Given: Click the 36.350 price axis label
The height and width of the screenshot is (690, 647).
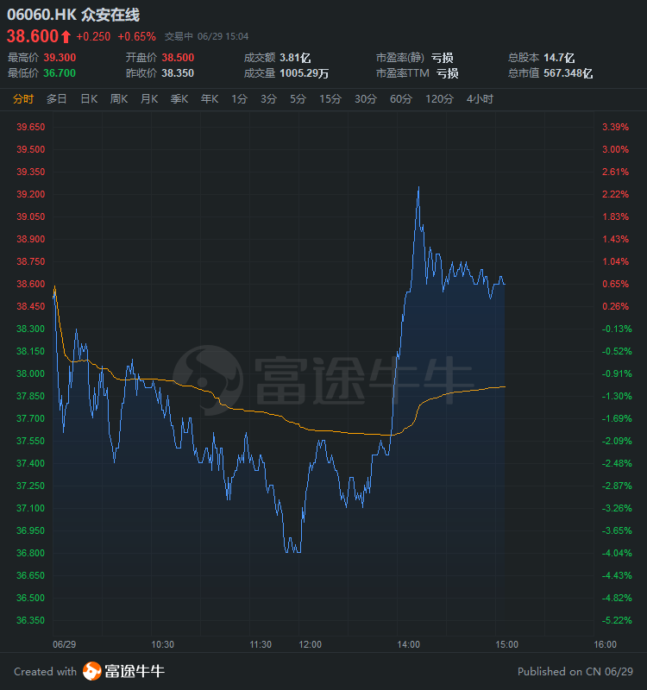Looking at the screenshot, I should tap(31, 620).
